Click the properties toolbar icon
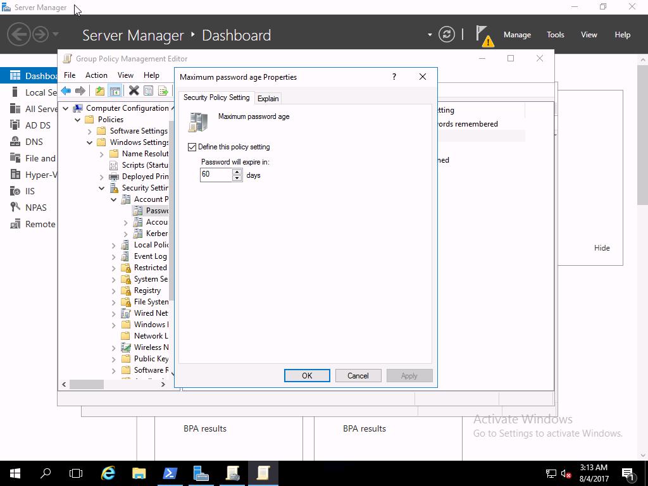This screenshot has width=648, height=486. click(148, 90)
